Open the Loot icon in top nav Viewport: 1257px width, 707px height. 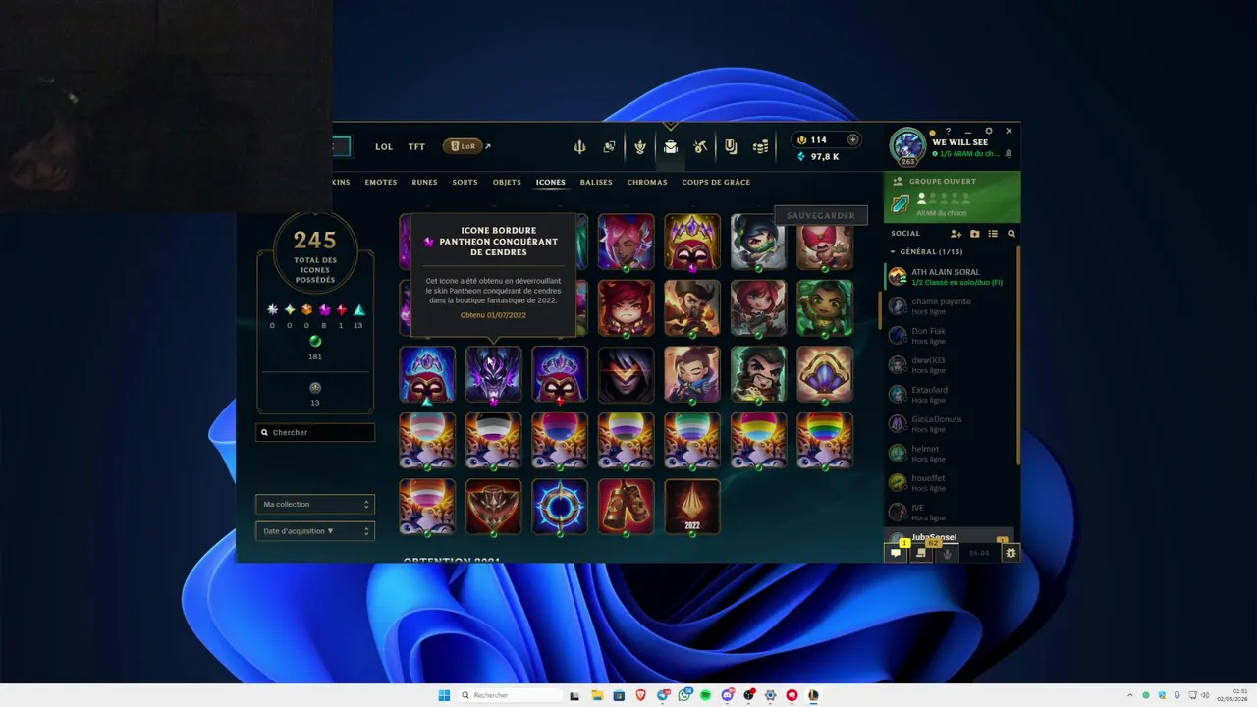coord(731,147)
